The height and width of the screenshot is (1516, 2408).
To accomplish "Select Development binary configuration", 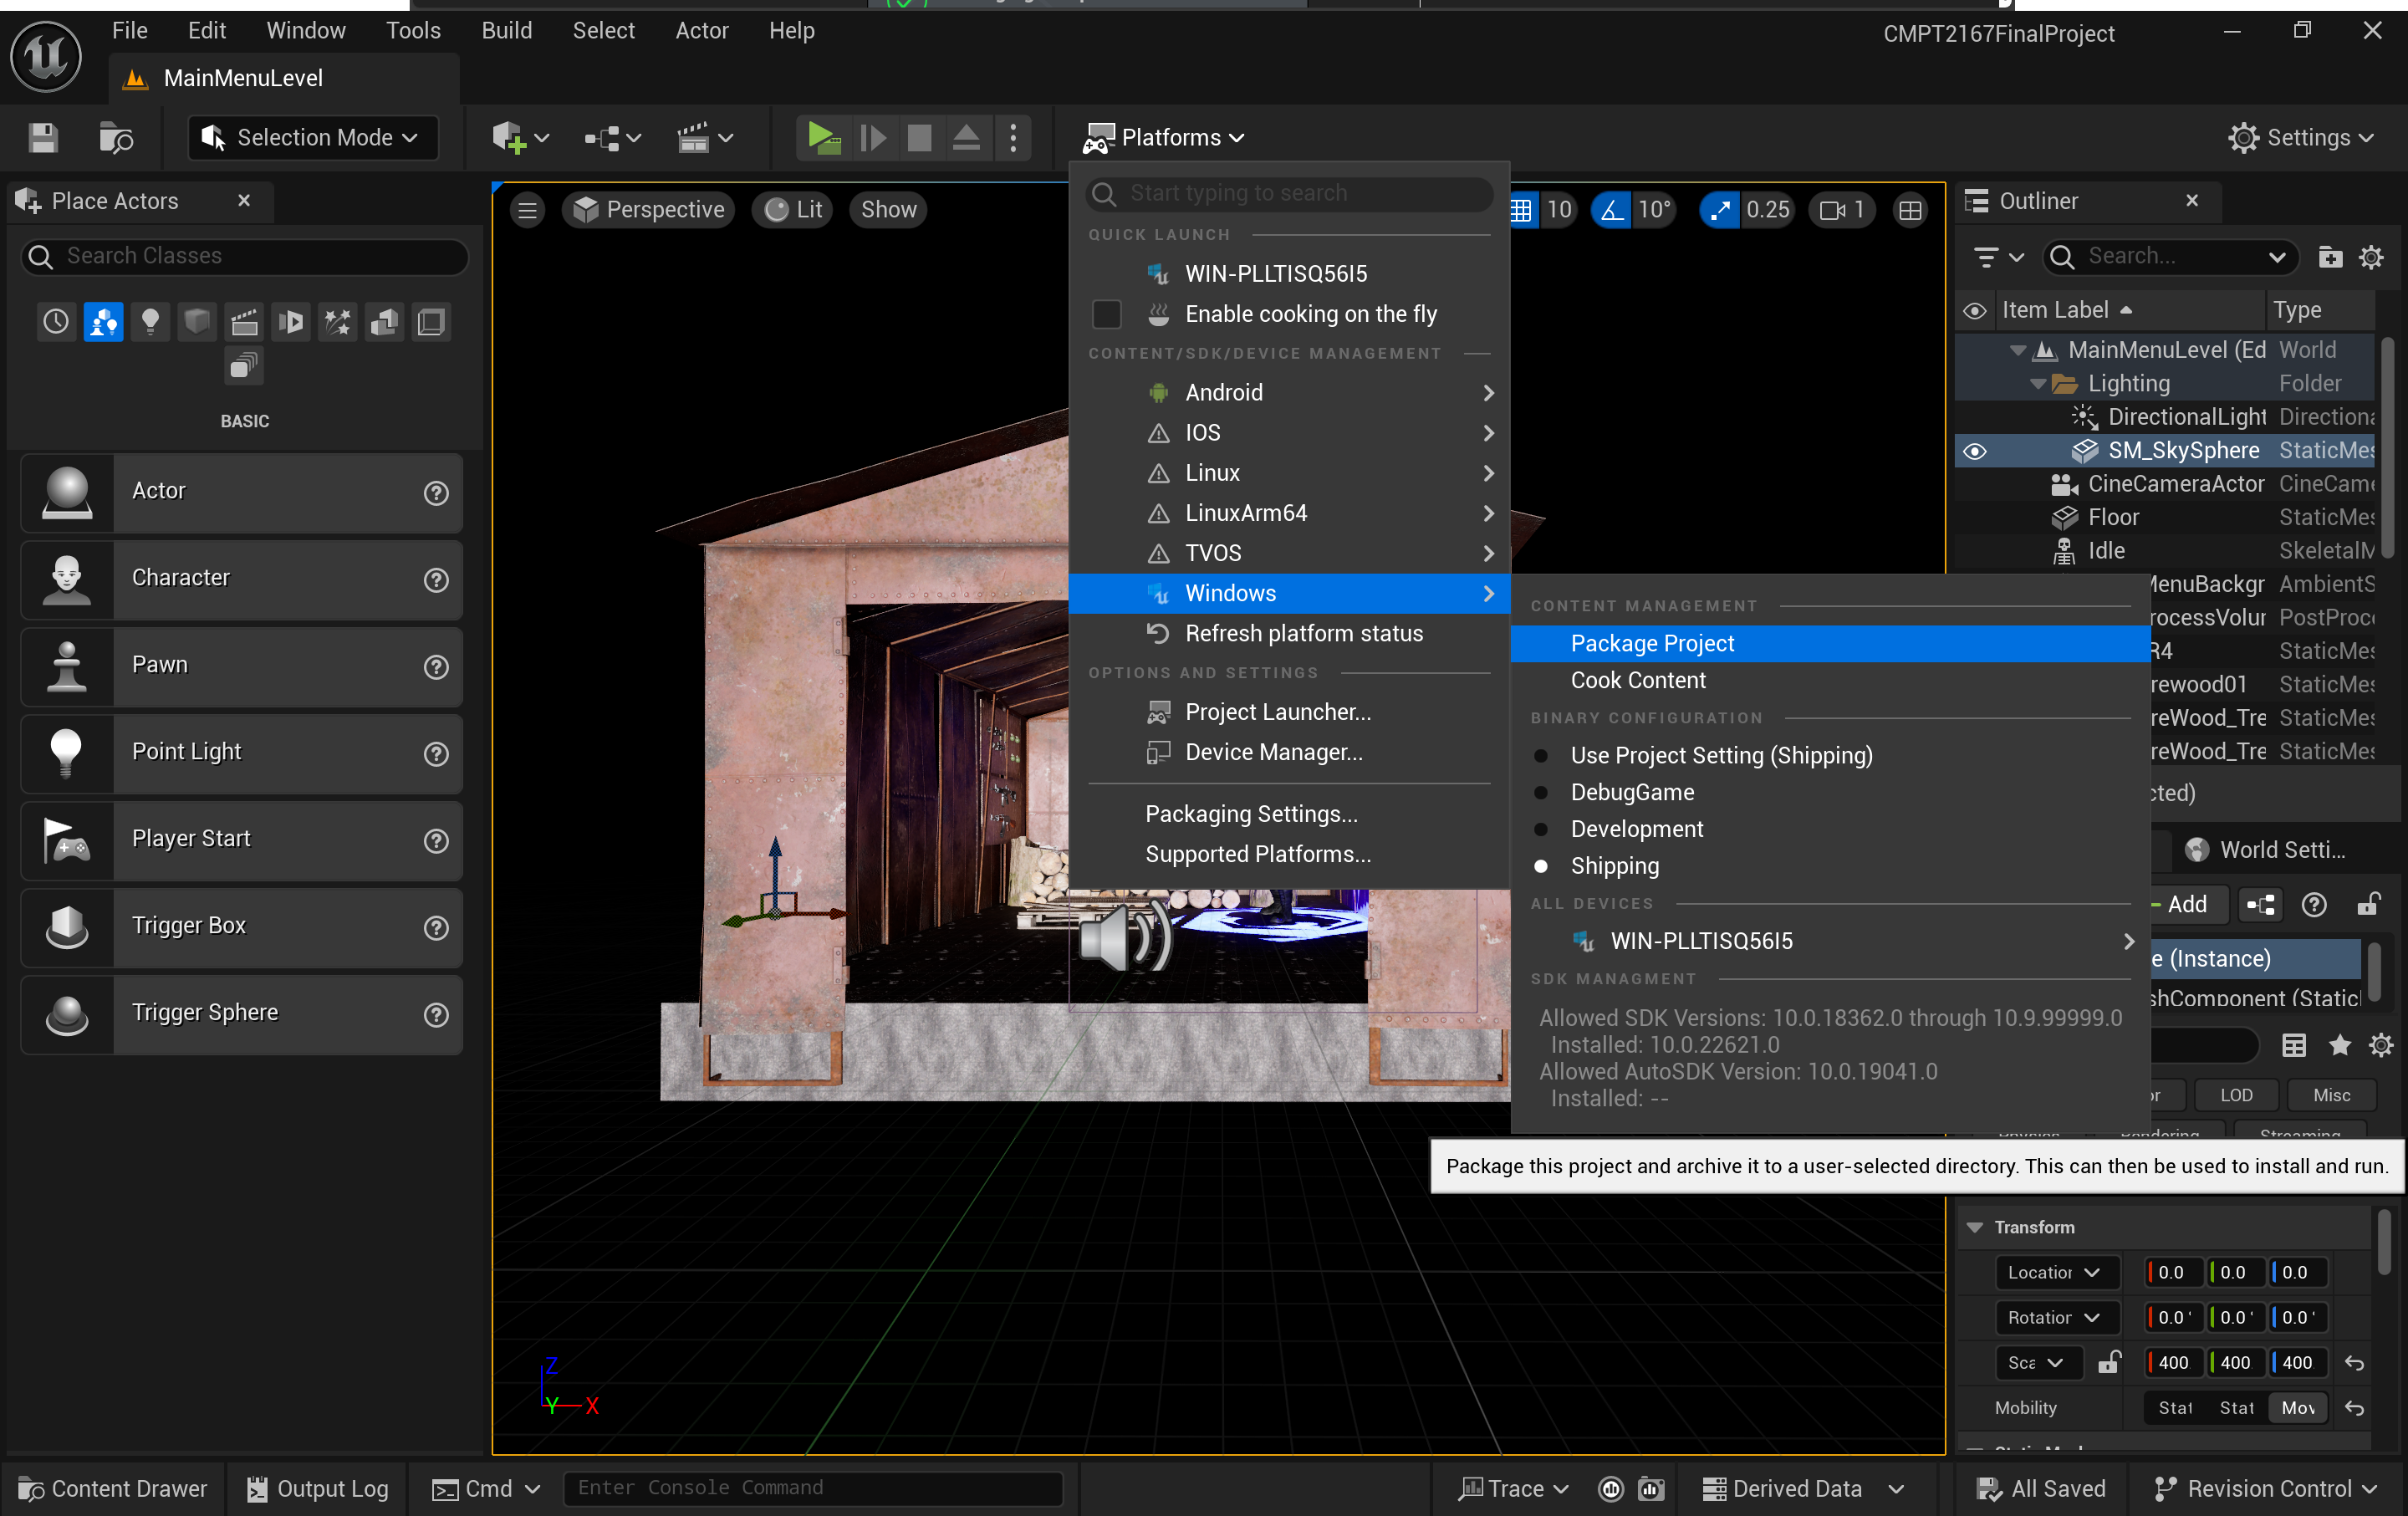I will (x=1636, y=829).
